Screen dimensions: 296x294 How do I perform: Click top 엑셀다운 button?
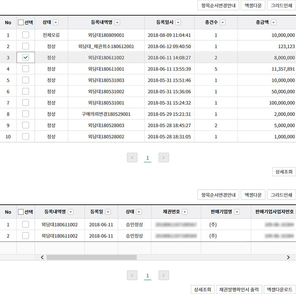pos(252,5)
